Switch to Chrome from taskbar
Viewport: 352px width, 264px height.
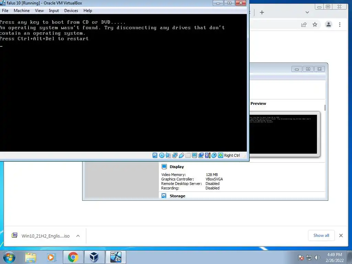[73, 257]
